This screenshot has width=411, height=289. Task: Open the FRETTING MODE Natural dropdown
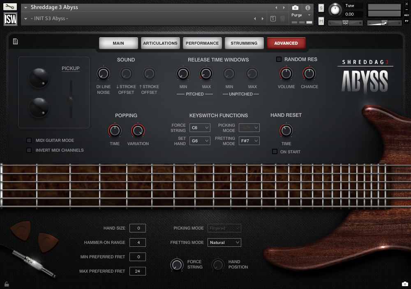click(224, 242)
